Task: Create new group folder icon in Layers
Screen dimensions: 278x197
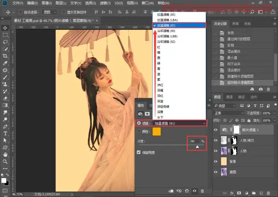Action: tap(254, 193)
